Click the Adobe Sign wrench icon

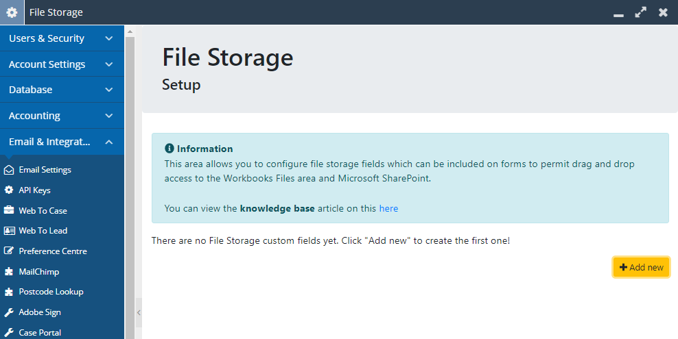tap(9, 312)
